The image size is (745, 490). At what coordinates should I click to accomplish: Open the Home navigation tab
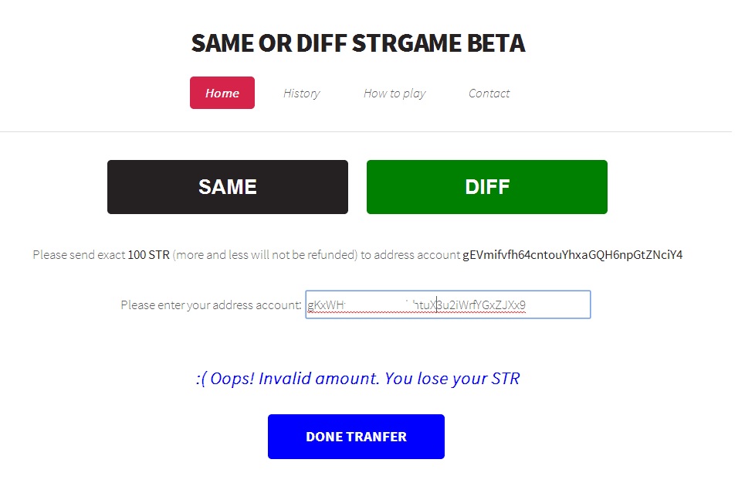tap(222, 93)
